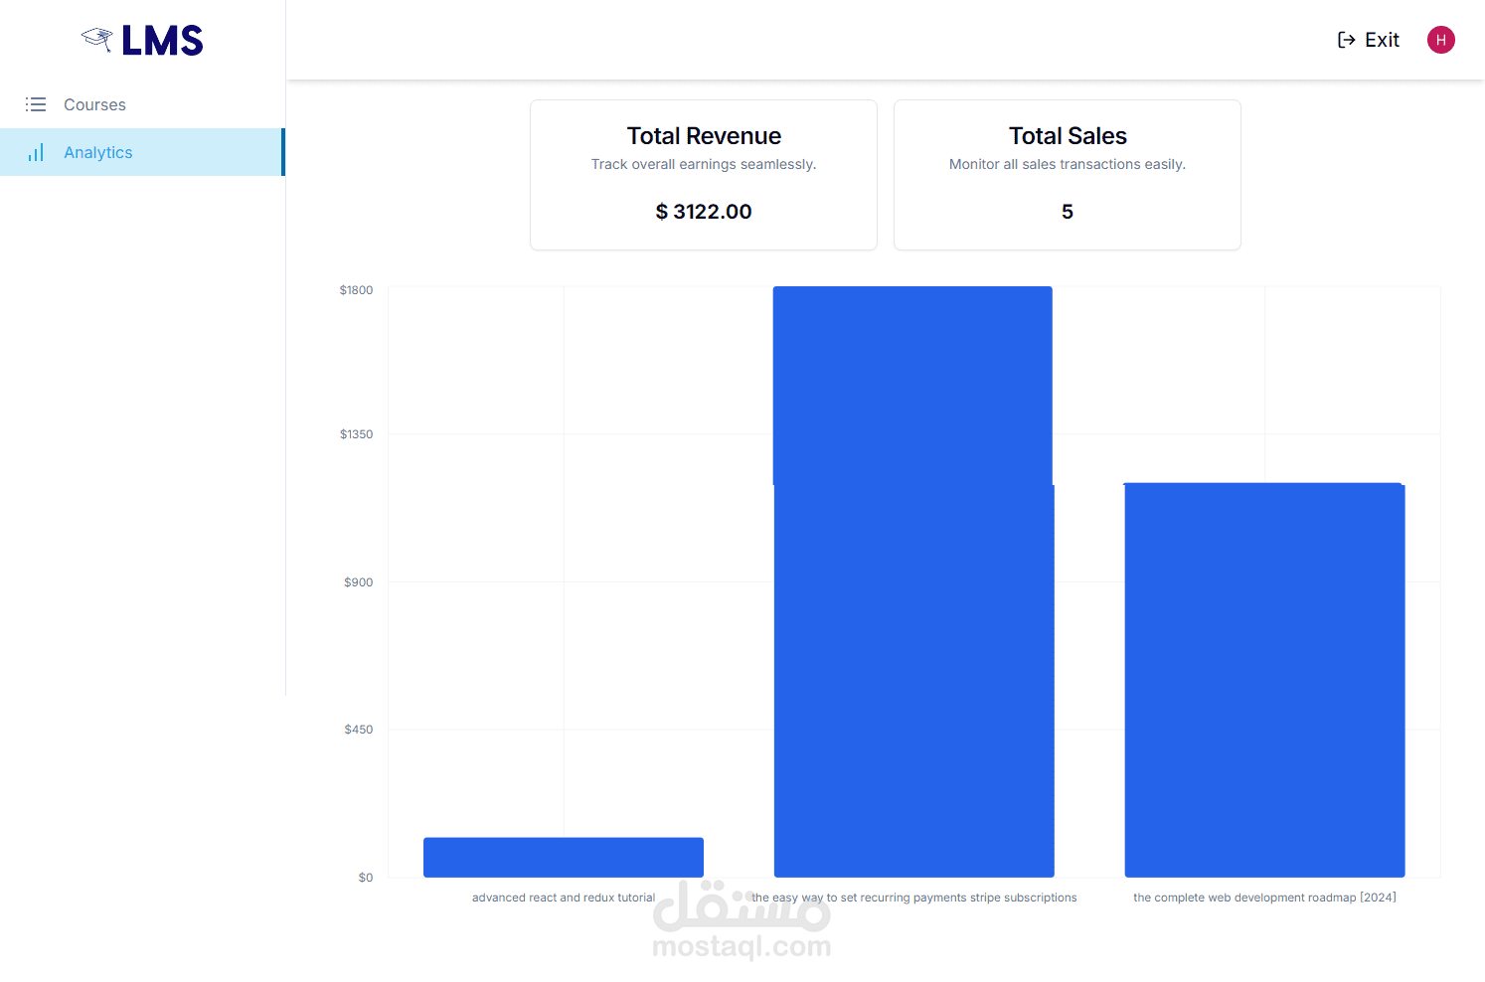Click the '$ 3122.00' revenue amount
The height and width of the screenshot is (982, 1485).
click(704, 212)
